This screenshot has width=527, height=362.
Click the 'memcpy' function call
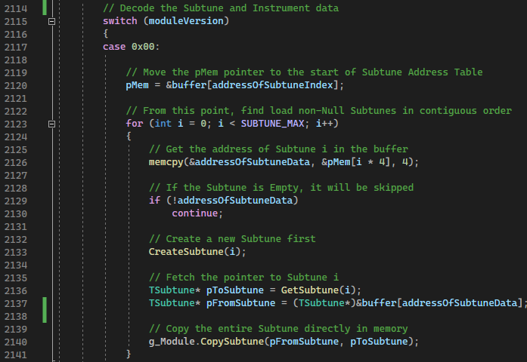166,162
